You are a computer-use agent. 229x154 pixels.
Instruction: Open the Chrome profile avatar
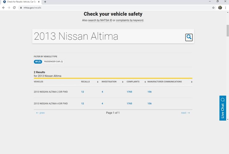click(x=220, y=8)
